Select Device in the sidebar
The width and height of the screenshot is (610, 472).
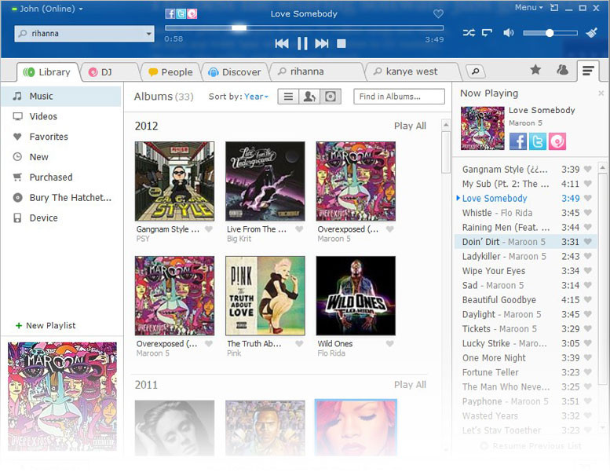pos(61,218)
